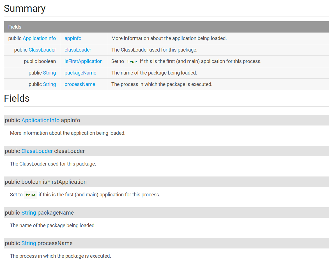Viewport: 329px width, 265px height.
Task: Click 'The process in which the package is executed.' in table
Action: pyautogui.click(x=162, y=84)
